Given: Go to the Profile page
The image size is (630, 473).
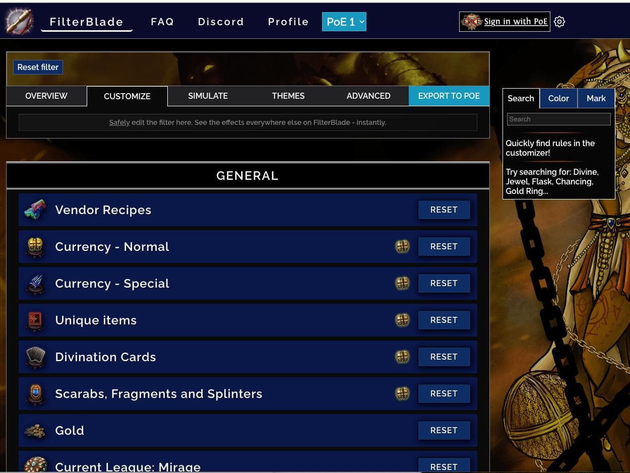Looking at the screenshot, I should 288,22.
